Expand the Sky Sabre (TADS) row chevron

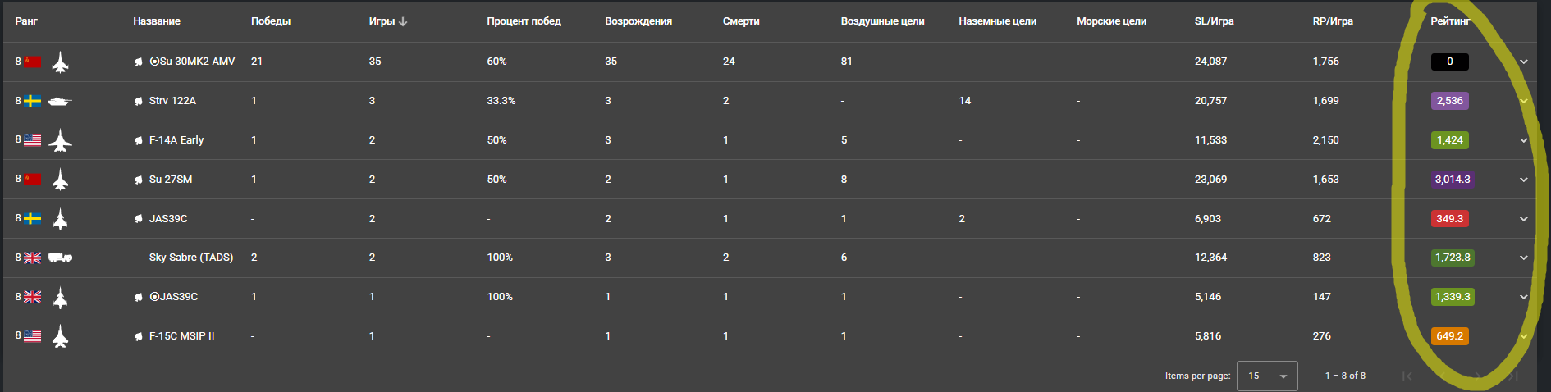click(x=1523, y=258)
